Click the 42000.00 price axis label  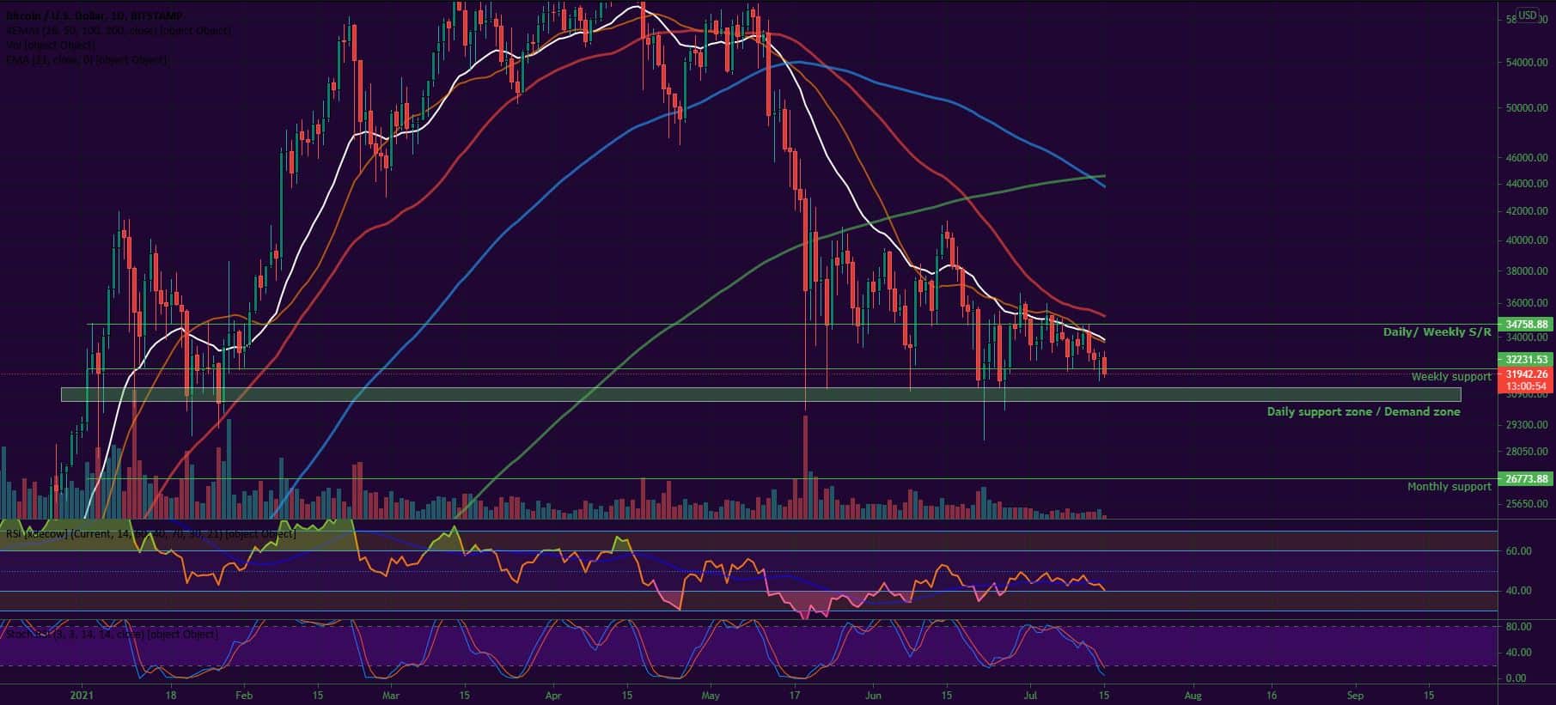pyautogui.click(x=1527, y=211)
